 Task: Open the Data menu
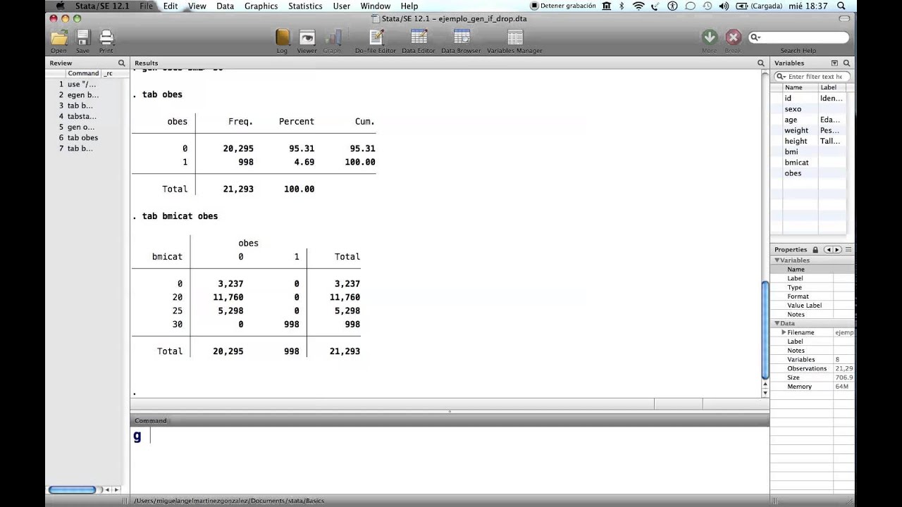pyautogui.click(x=225, y=6)
